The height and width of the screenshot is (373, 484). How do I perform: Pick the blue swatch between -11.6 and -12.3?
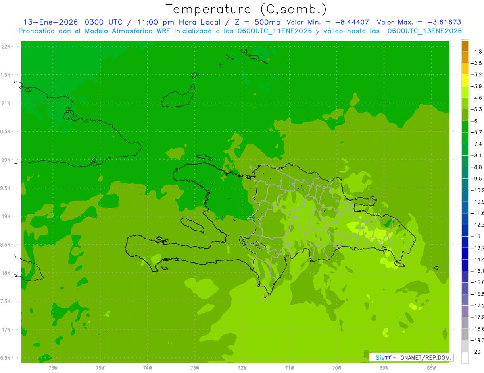coord(465,219)
